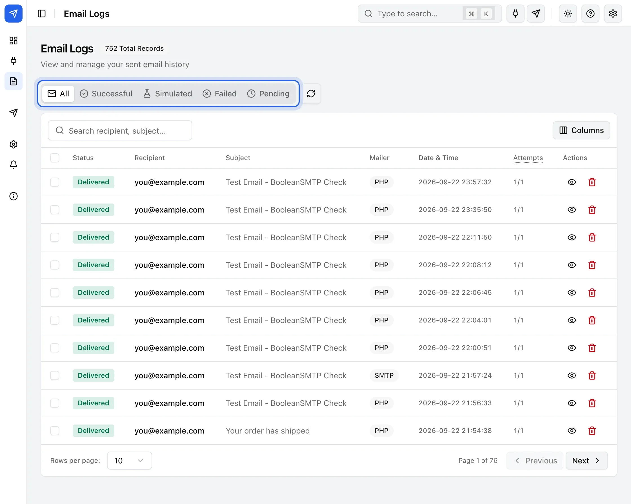Select the SMTP row dated 21:57:24

(55, 375)
